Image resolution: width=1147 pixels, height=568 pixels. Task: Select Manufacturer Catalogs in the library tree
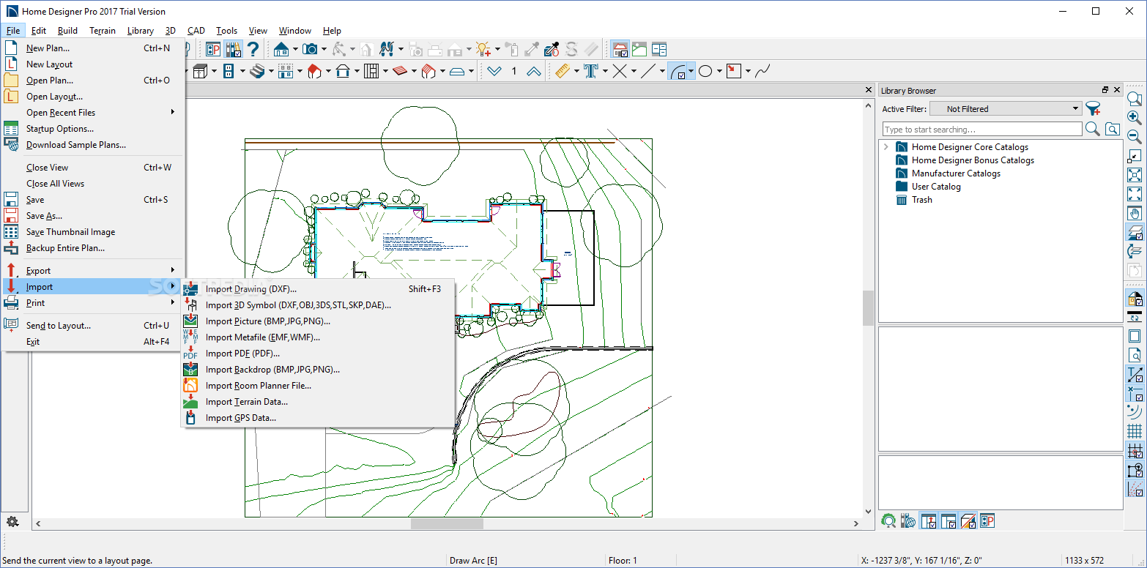(x=956, y=173)
